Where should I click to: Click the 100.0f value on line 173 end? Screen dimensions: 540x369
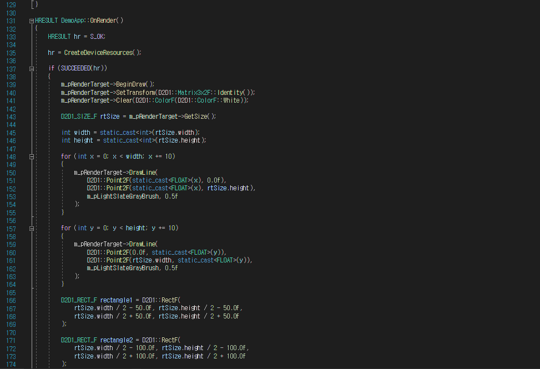click(236, 356)
